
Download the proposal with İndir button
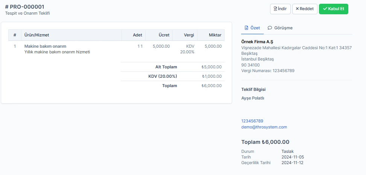pyautogui.click(x=280, y=9)
